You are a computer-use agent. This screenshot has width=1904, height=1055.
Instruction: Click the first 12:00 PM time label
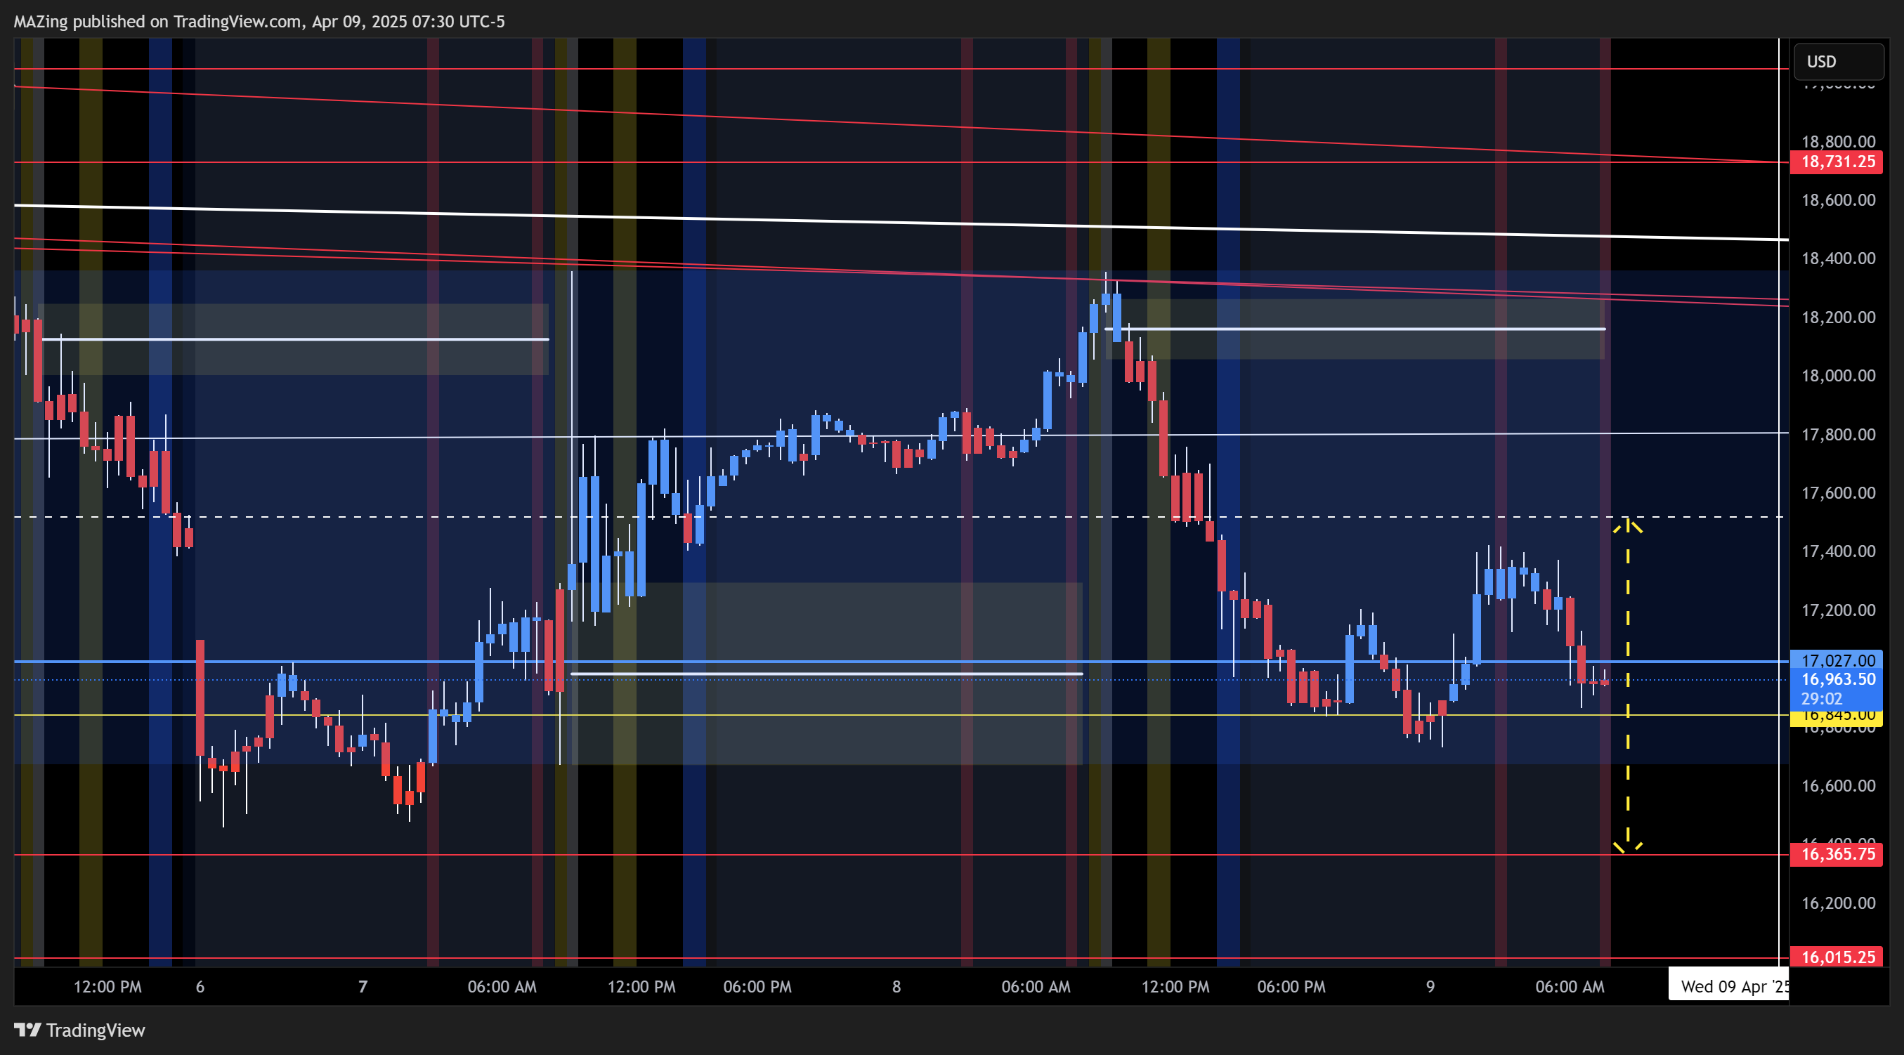point(107,987)
